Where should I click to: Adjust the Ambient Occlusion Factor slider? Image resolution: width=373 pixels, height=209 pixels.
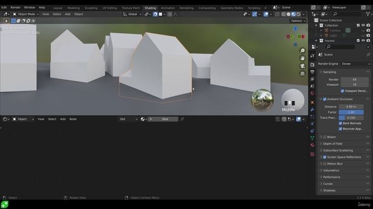[x=351, y=112]
